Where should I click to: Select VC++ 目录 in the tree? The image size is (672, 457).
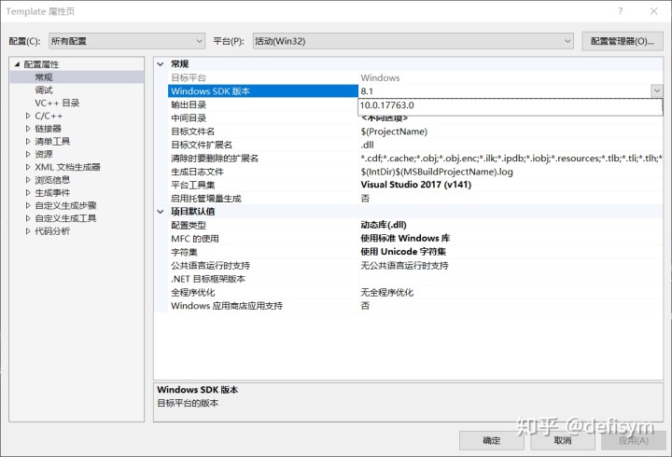pos(57,103)
